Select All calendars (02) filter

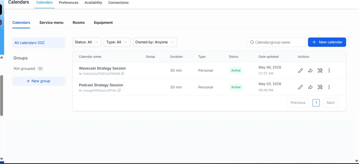pos(39,43)
